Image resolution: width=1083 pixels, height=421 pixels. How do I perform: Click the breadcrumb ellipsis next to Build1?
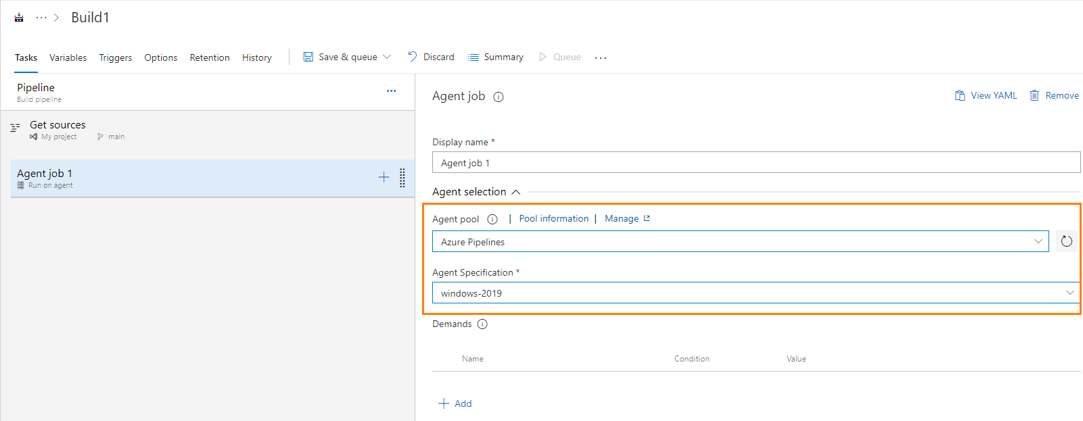41,18
